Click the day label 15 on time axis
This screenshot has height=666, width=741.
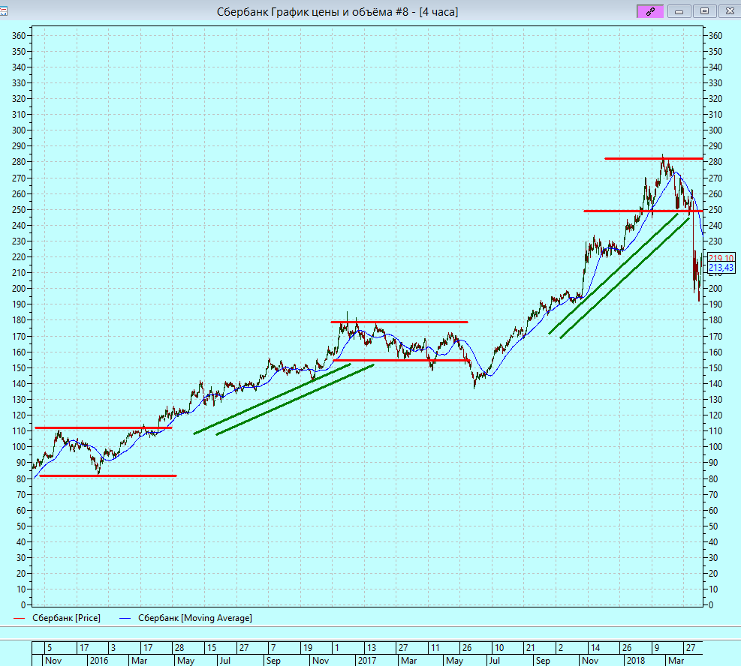[x=212, y=647]
